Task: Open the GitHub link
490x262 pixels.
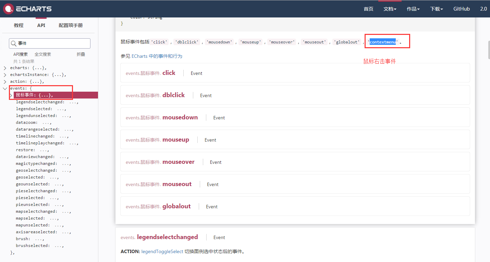Action: pos(461,9)
